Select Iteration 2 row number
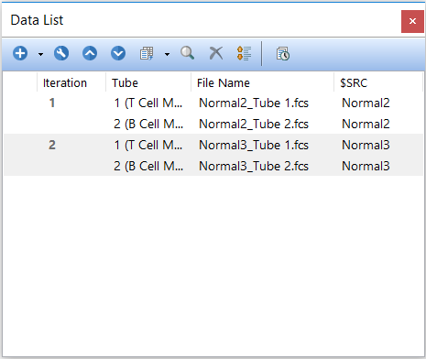 pos(52,145)
